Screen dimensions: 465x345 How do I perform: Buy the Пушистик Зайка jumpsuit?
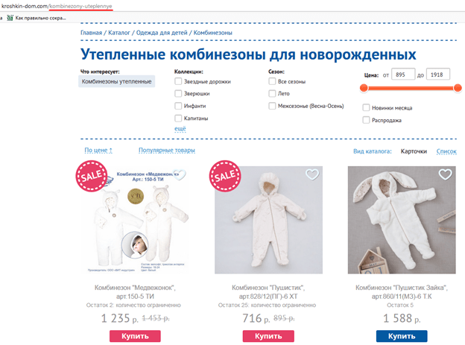(x=402, y=336)
